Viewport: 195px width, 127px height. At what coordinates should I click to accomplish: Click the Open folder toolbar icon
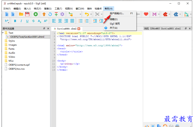click(x=21, y=14)
